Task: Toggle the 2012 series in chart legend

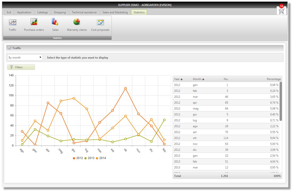Action: pyautogui.click(x=78, y=158)
